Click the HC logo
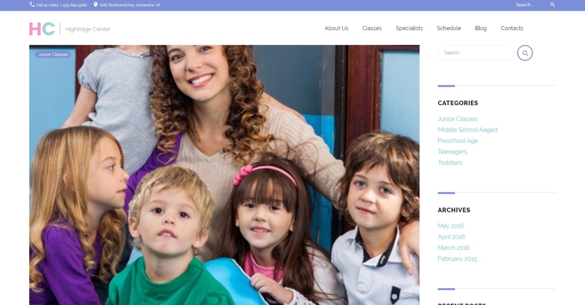This screenshot has height=305, width=585. pyautogui.click(x=42, y=29)
